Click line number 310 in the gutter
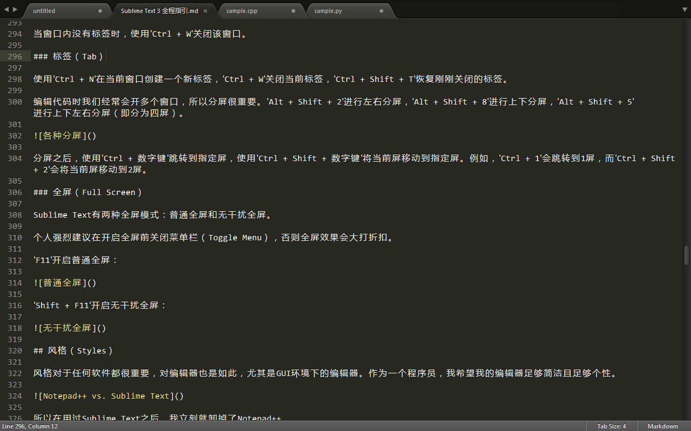The height and width of the screenshot is (431, 691). point(15,237)
